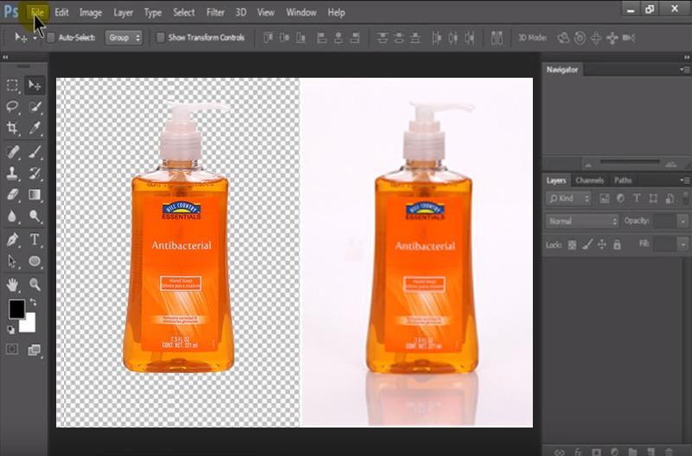692x456 pixels.
Task: Select the Clone Stamp tool
Action: coord(12,173)
